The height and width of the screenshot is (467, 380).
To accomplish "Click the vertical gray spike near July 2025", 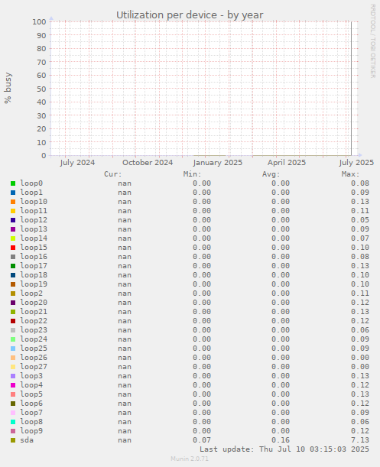I will [351, 89].
